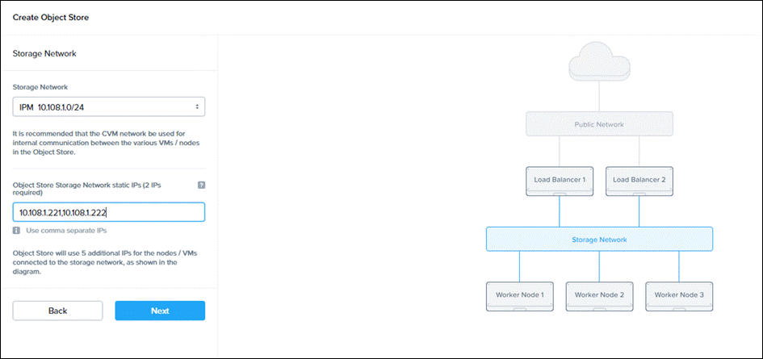This screenshot has width=763, height=359.
Task: Click the Public Network box in diagram
Action: (599, 124)
